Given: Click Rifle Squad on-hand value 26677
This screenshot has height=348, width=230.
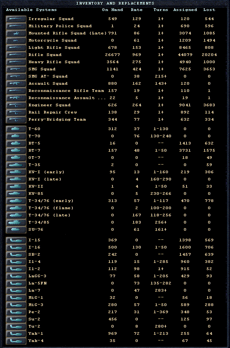Looking at the screenshot, I should (x=113, y=55).
